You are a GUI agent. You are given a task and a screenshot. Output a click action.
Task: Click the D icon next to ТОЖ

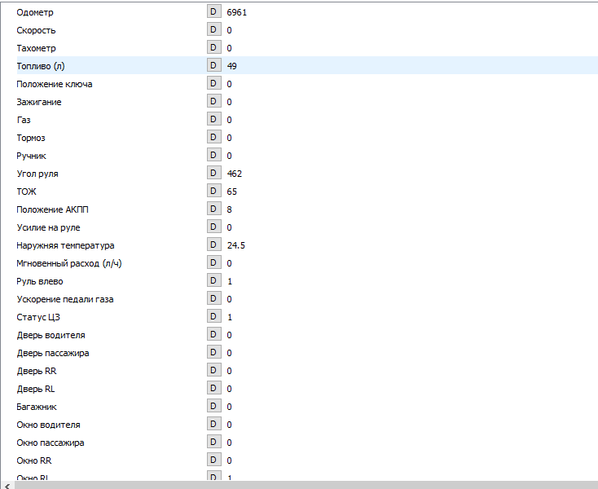tap(213, 192)
